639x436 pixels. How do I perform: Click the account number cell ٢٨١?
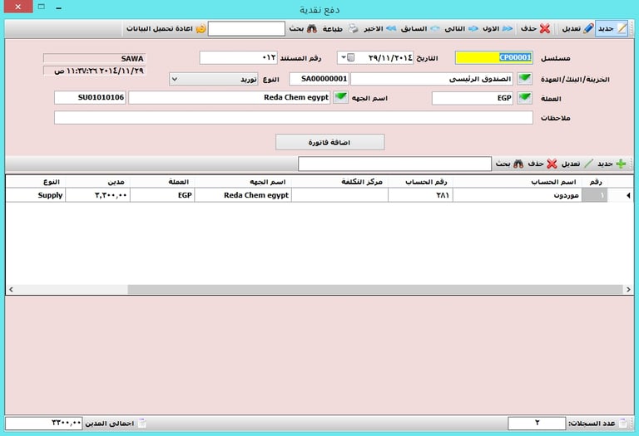tap(420, 195)
